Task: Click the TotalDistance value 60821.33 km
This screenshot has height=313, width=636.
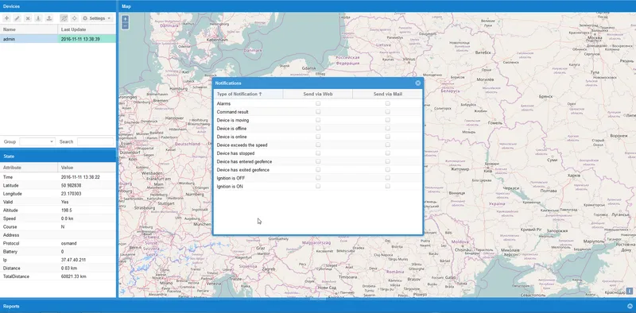Action: tap(73, 276)
